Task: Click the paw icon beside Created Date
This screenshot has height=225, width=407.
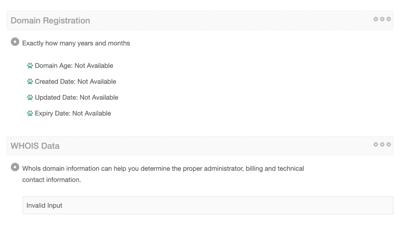Action: [30, 82]
